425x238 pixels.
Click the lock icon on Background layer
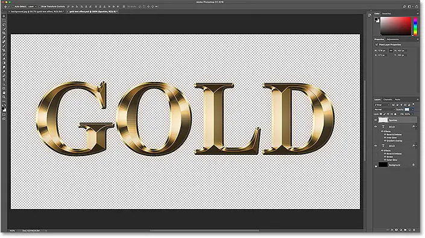[x=414, y=164]
